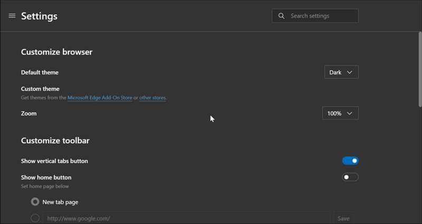This screenshot has width=422, height=224.
Task: Open the Default theme Dark dropdown
Action: coord(341,72)
